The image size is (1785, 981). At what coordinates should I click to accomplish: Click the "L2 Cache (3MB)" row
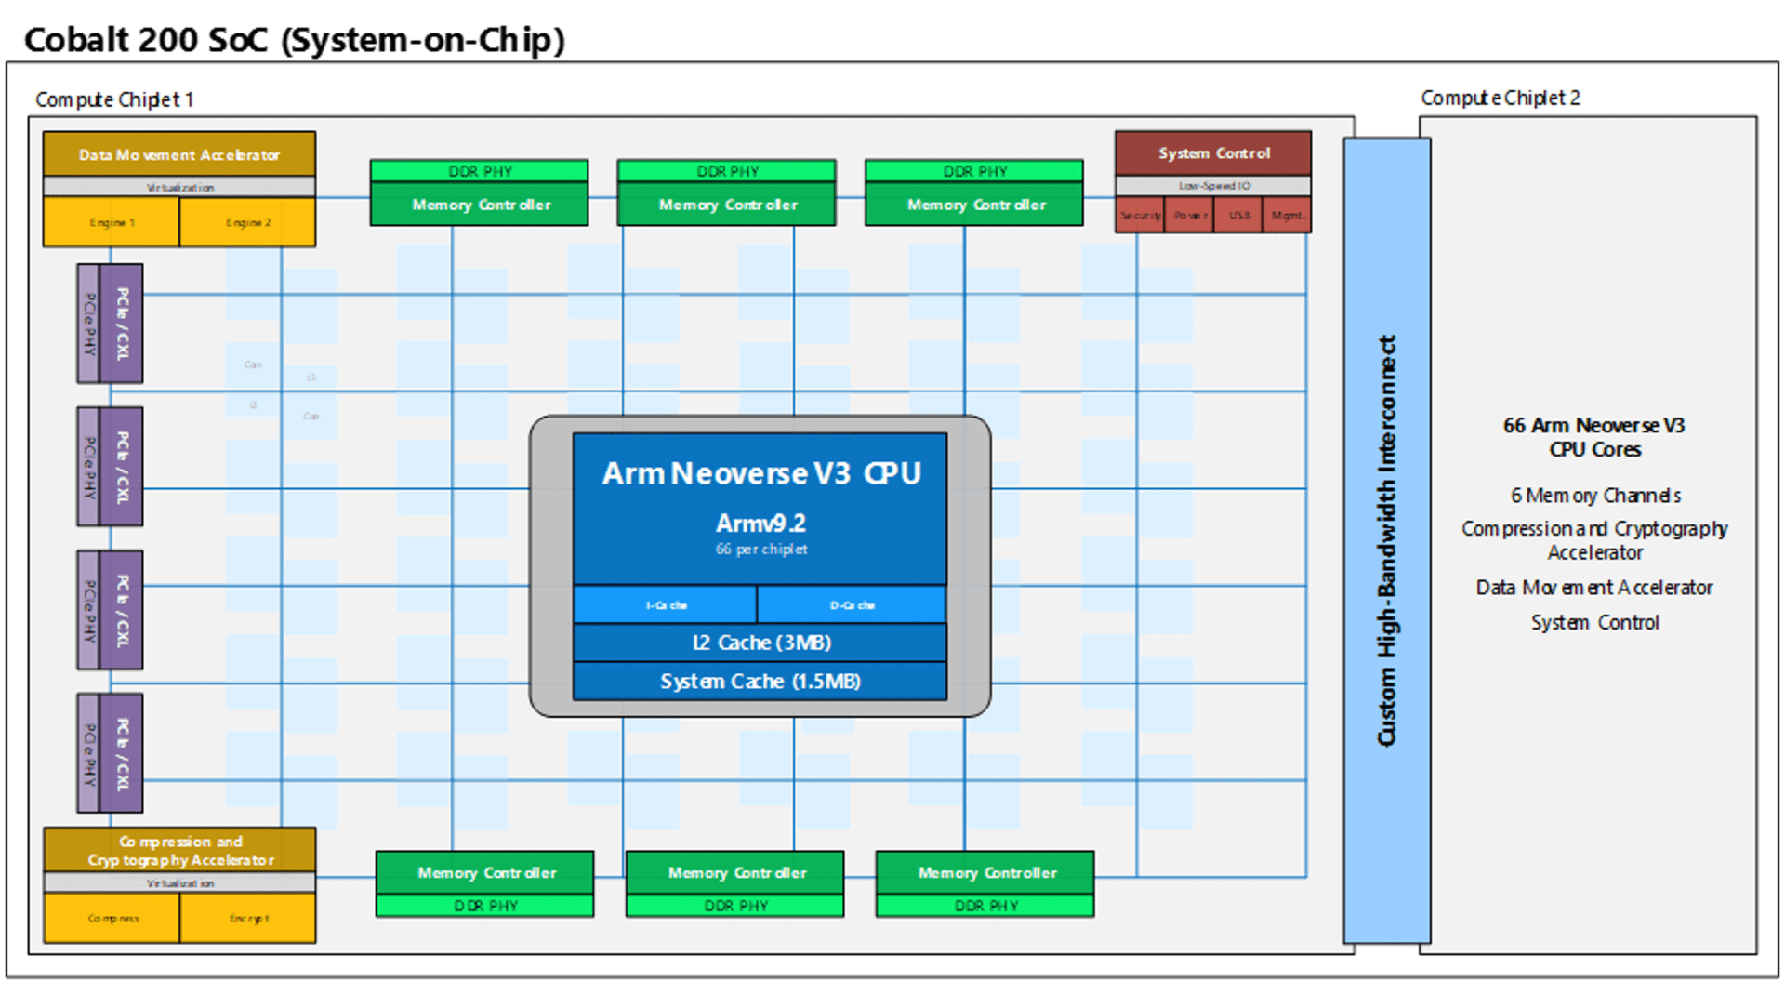tap(760, 643)
